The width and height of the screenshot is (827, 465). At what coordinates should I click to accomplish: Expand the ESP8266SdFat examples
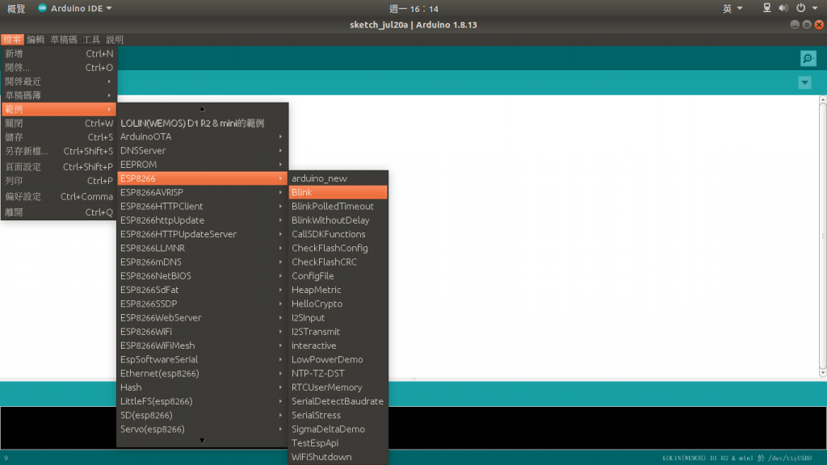click(202, 290)
